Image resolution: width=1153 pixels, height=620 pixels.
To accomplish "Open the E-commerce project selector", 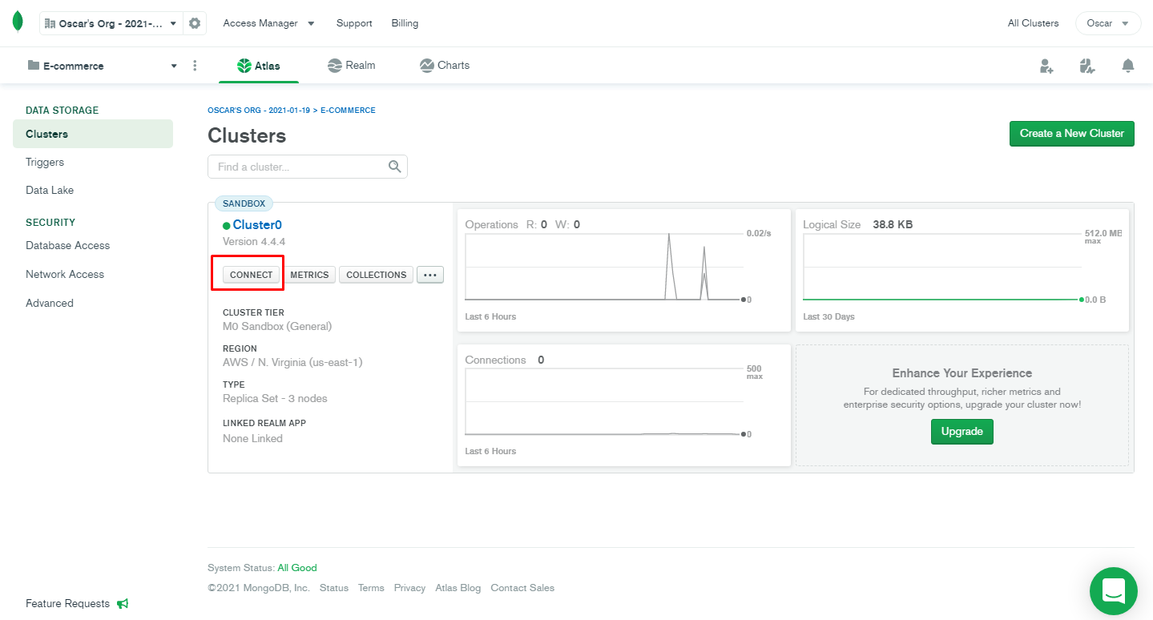I will click(103, 66).
